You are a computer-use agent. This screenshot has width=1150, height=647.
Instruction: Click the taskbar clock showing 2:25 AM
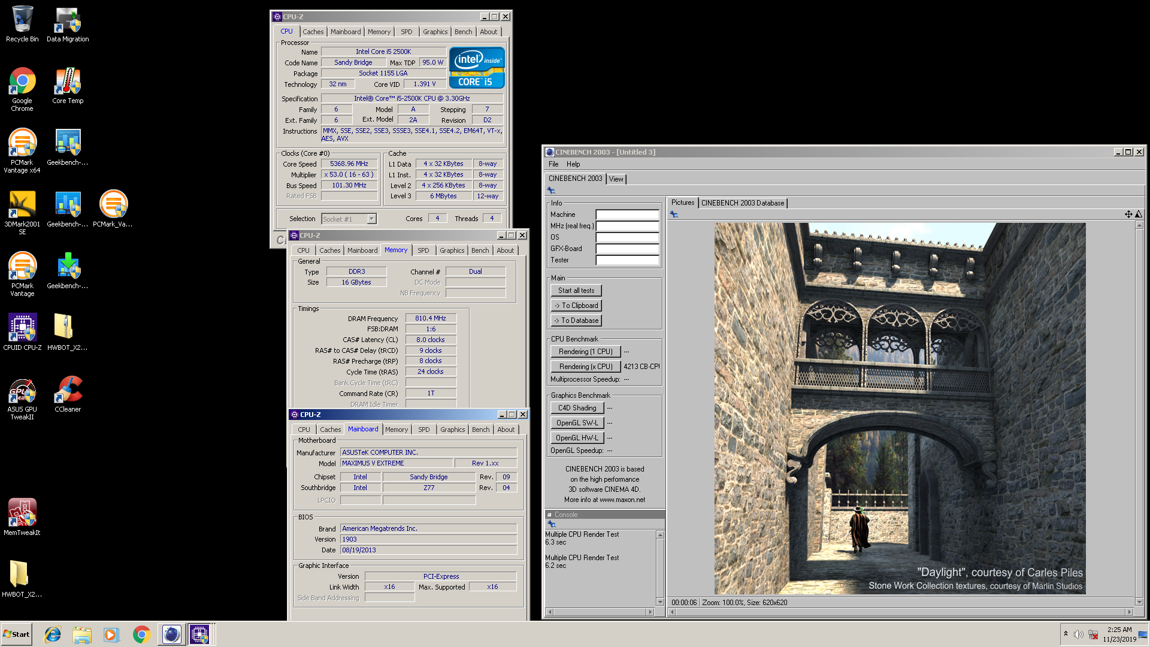tap(1119, 634)
